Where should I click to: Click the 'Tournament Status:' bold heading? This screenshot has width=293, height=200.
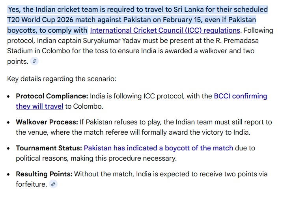pos(49,148)
